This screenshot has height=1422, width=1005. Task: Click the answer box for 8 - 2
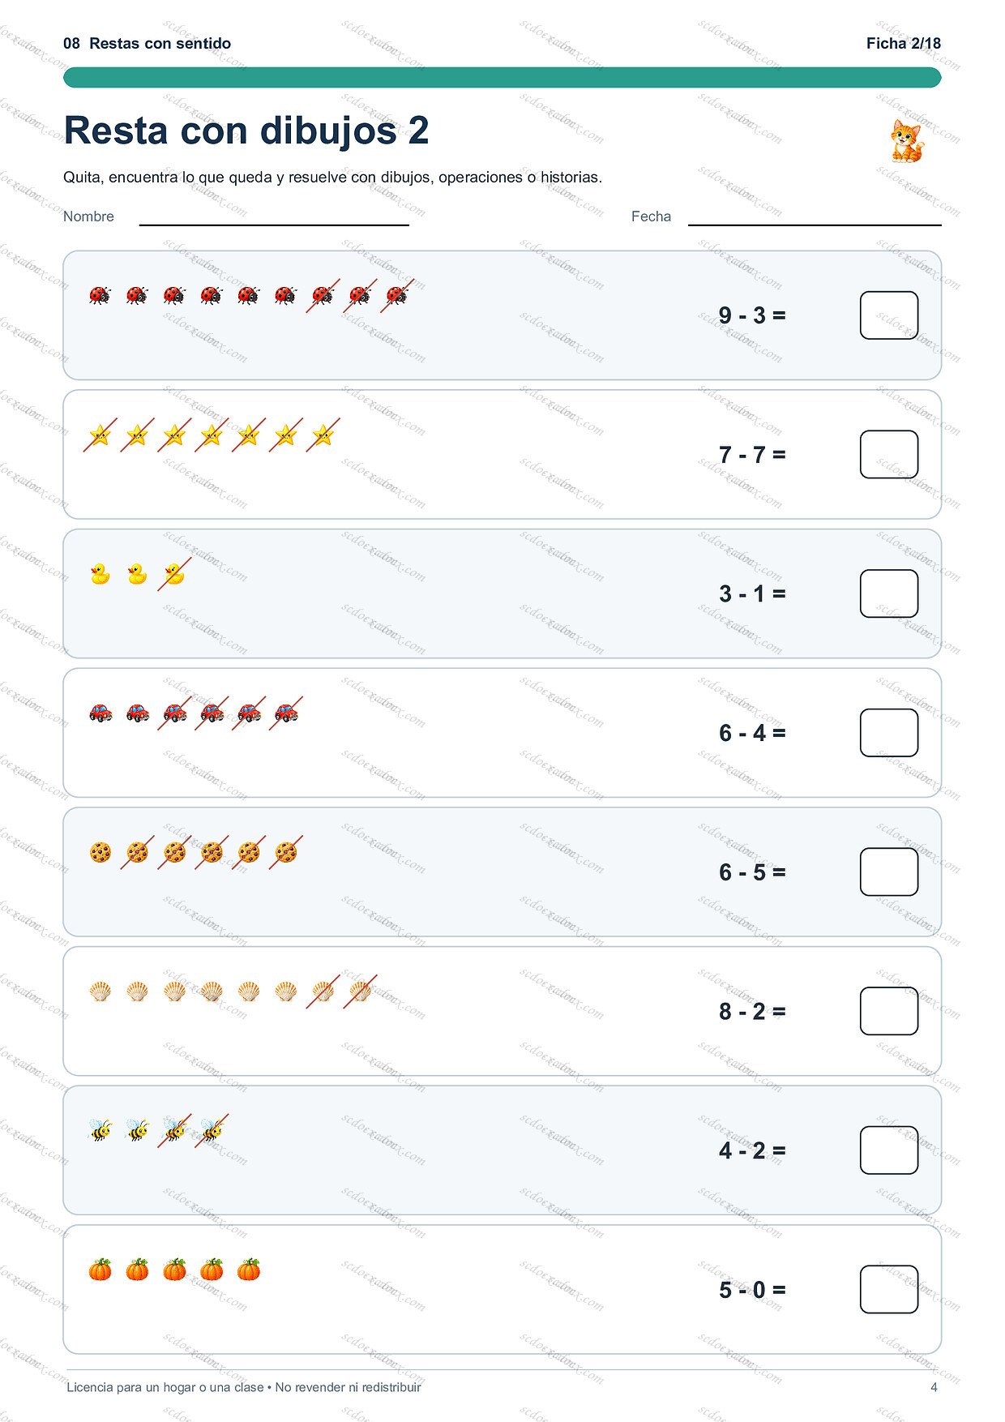click(x=889, y=1011)
